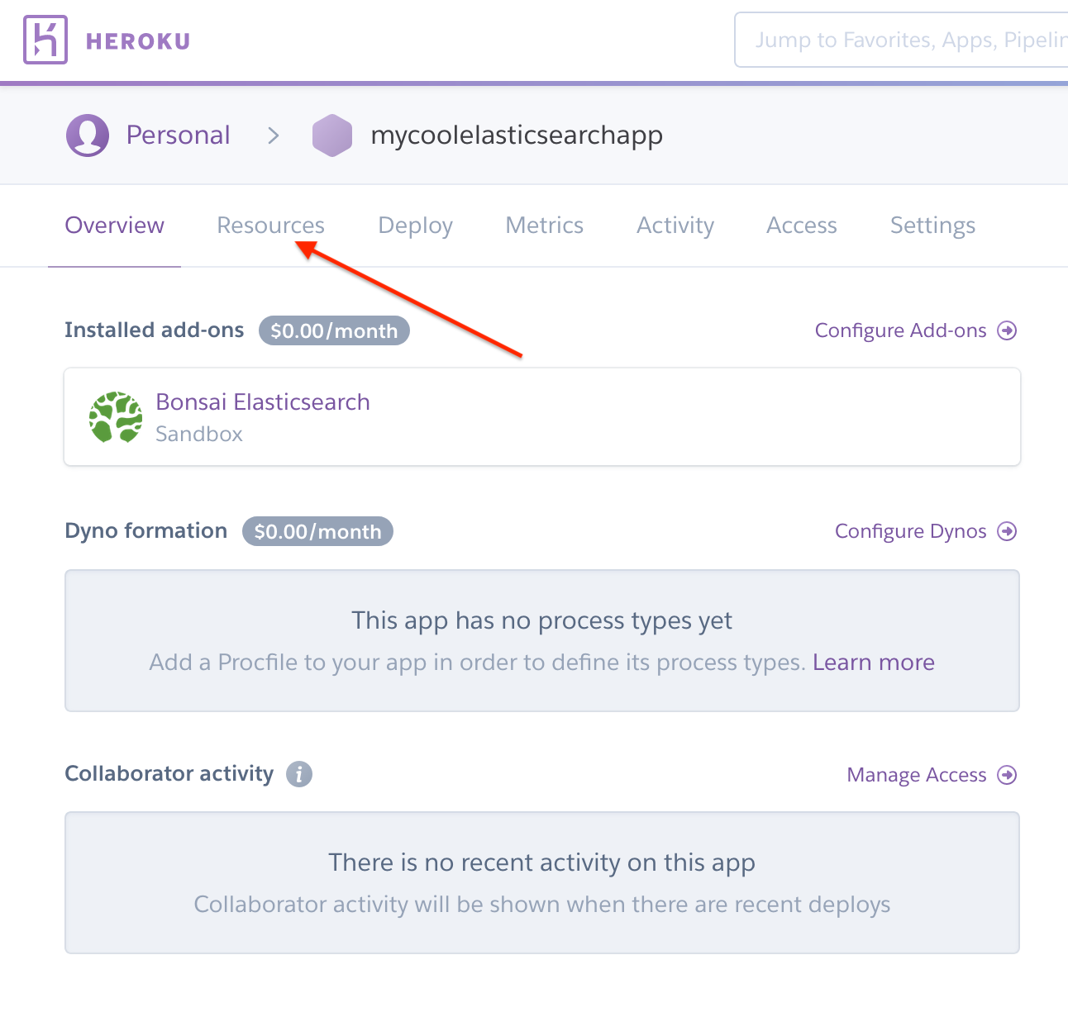Open the Access tab
Image resolution: width=1068 pixels, height=1031 pixels.
(x=801, y=225)
